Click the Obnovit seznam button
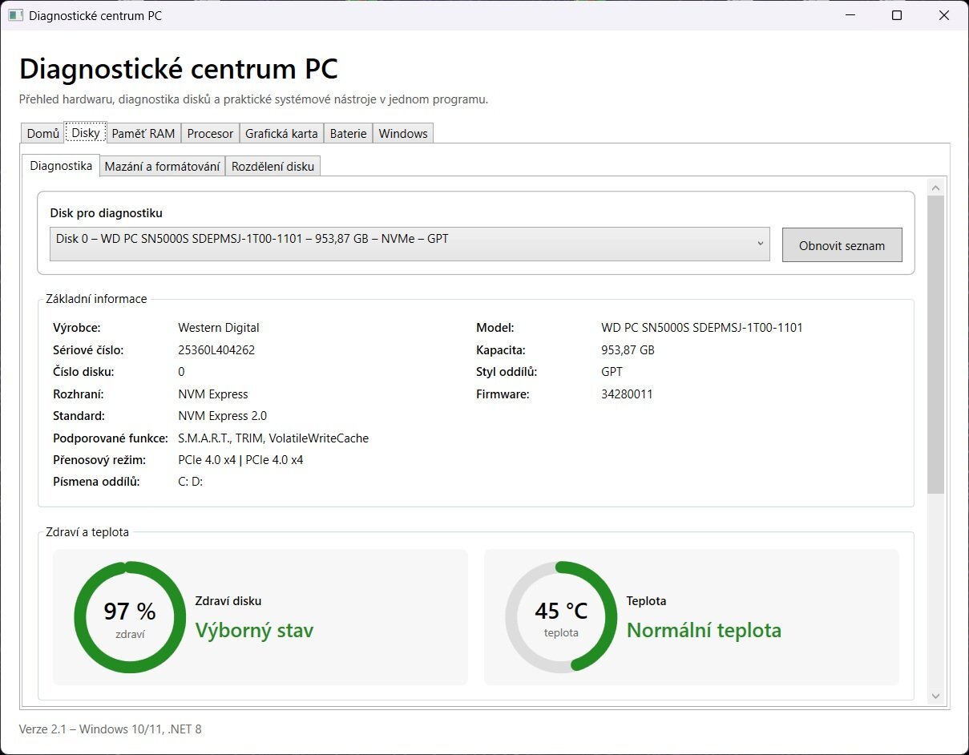This screenshot has height=755, width=969. coord(842,244)
